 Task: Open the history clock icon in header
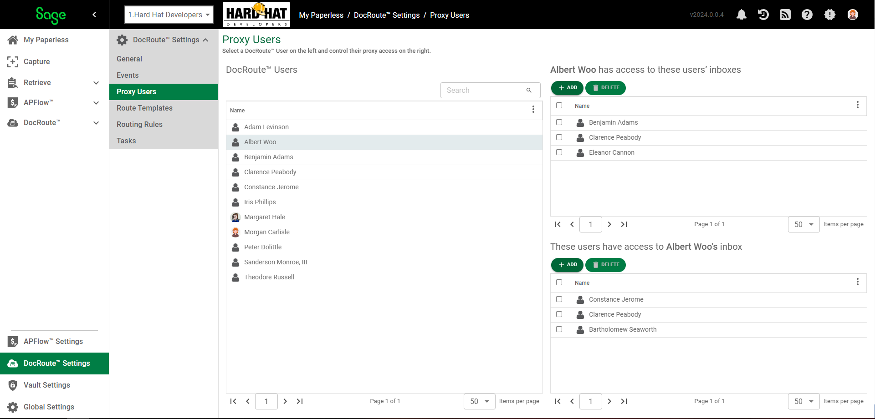click(763, 15)
